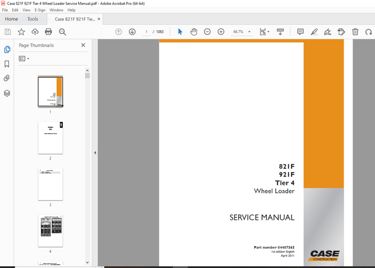Add a comment sticky note
The height and width of the screenshot is (268, 375).
pyautogui.click(x=301, y=32)
